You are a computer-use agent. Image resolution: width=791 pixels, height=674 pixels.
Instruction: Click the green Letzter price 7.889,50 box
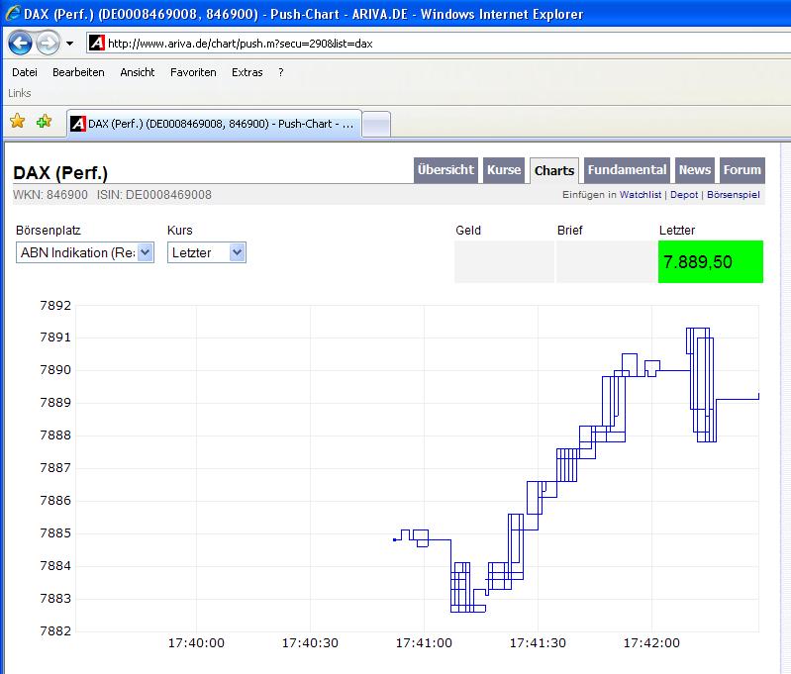pos(710,262)
